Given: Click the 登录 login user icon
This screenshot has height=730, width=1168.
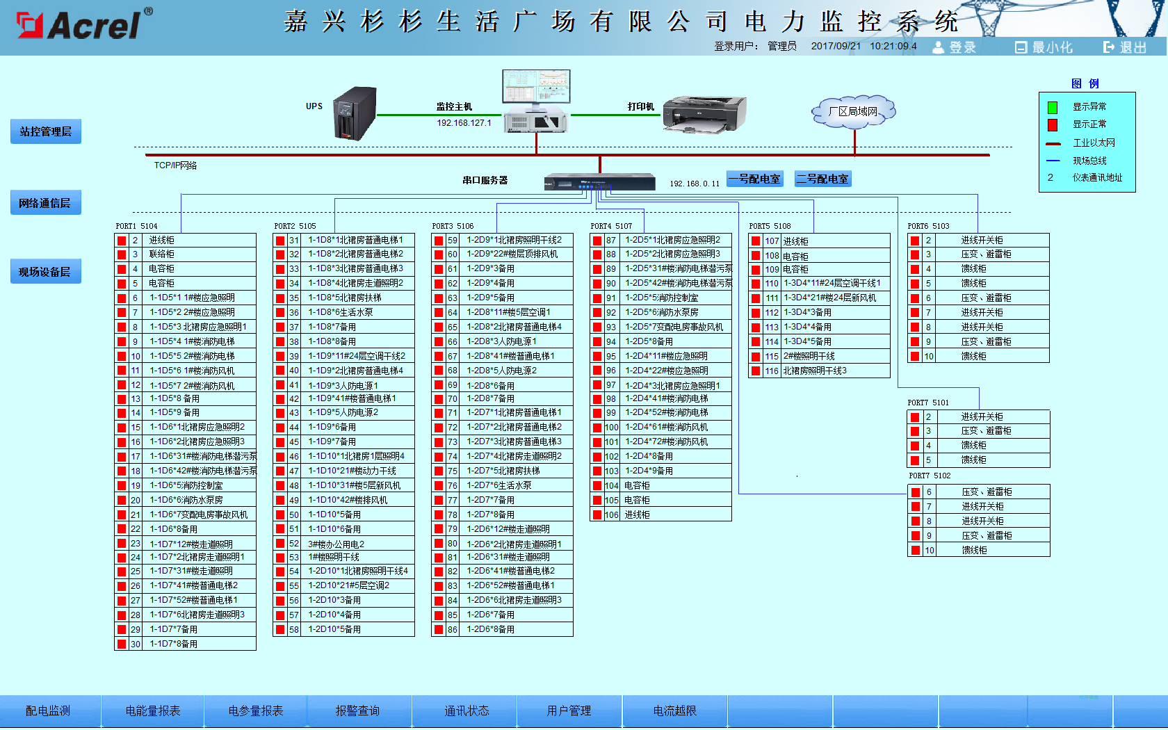Looking at the screenshot, I should click(939, 47).
